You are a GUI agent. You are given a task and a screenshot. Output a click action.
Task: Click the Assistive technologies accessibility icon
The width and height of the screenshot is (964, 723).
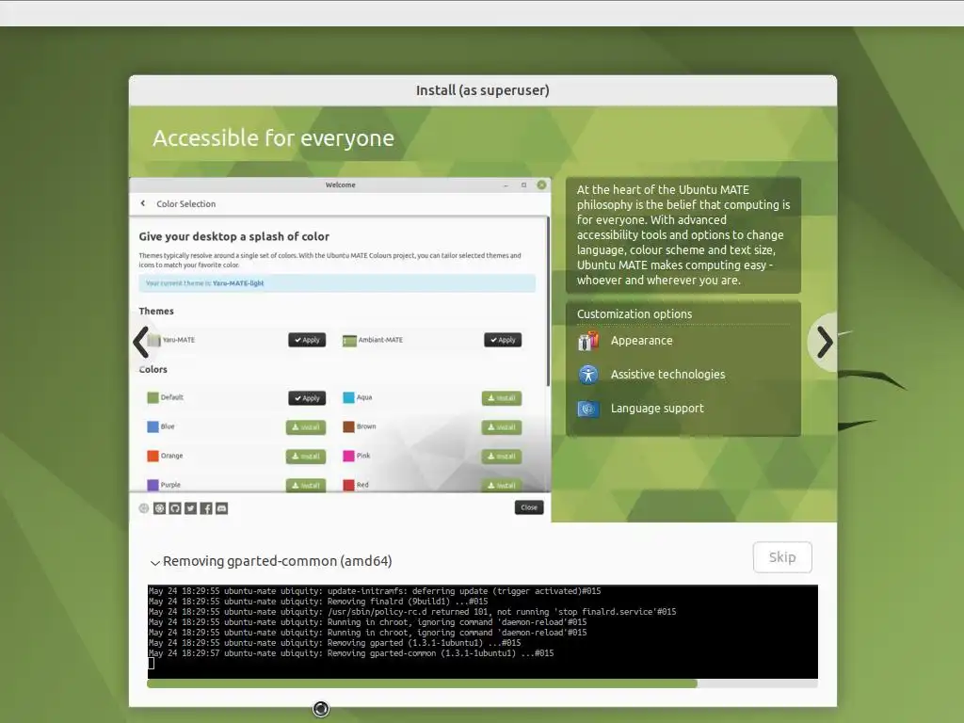(x=588, y=375)
